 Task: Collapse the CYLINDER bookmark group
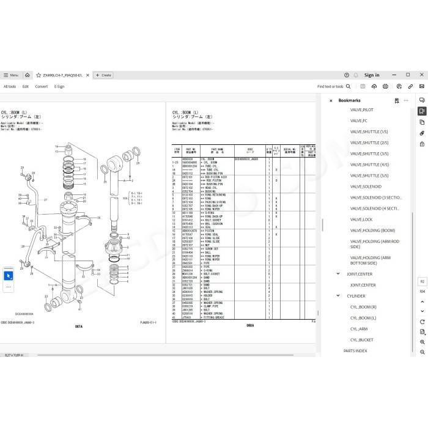tap(338, 295)
